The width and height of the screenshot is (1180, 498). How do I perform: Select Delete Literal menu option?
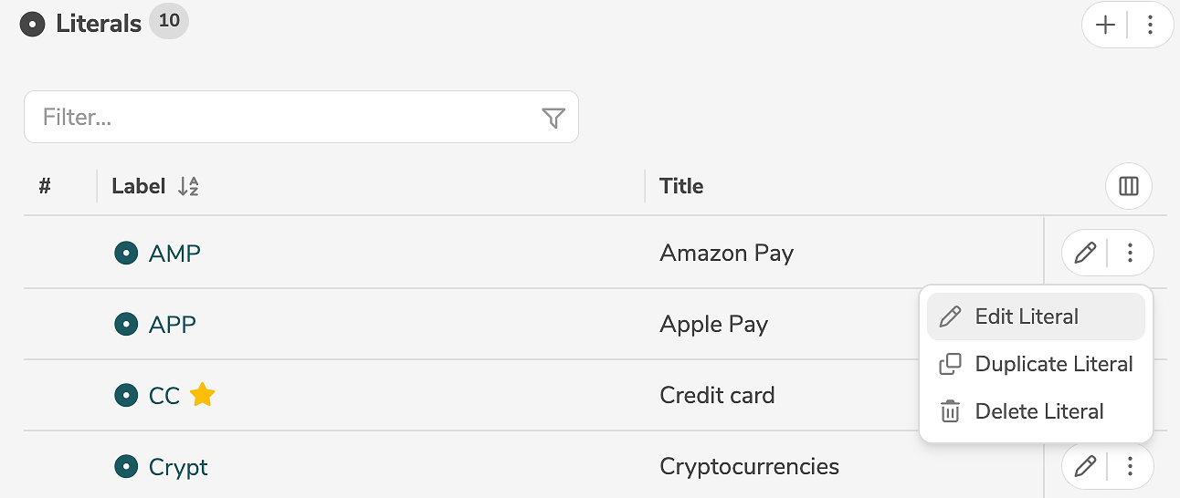pyautogui.click(x=1039, y=411)
